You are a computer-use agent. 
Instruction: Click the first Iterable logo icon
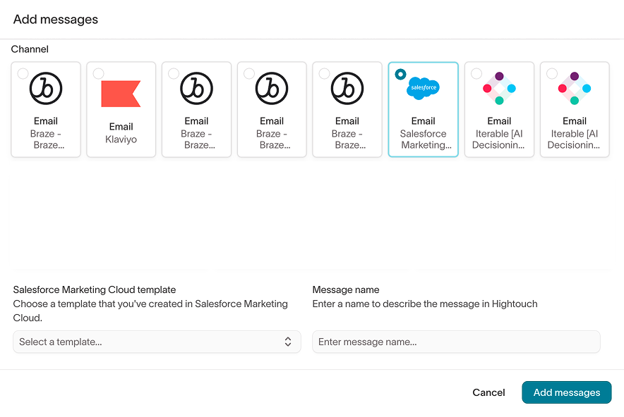tap(499, 88)
